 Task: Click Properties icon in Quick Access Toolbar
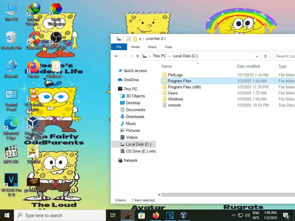pyautogui.click(x=128, y=39)
